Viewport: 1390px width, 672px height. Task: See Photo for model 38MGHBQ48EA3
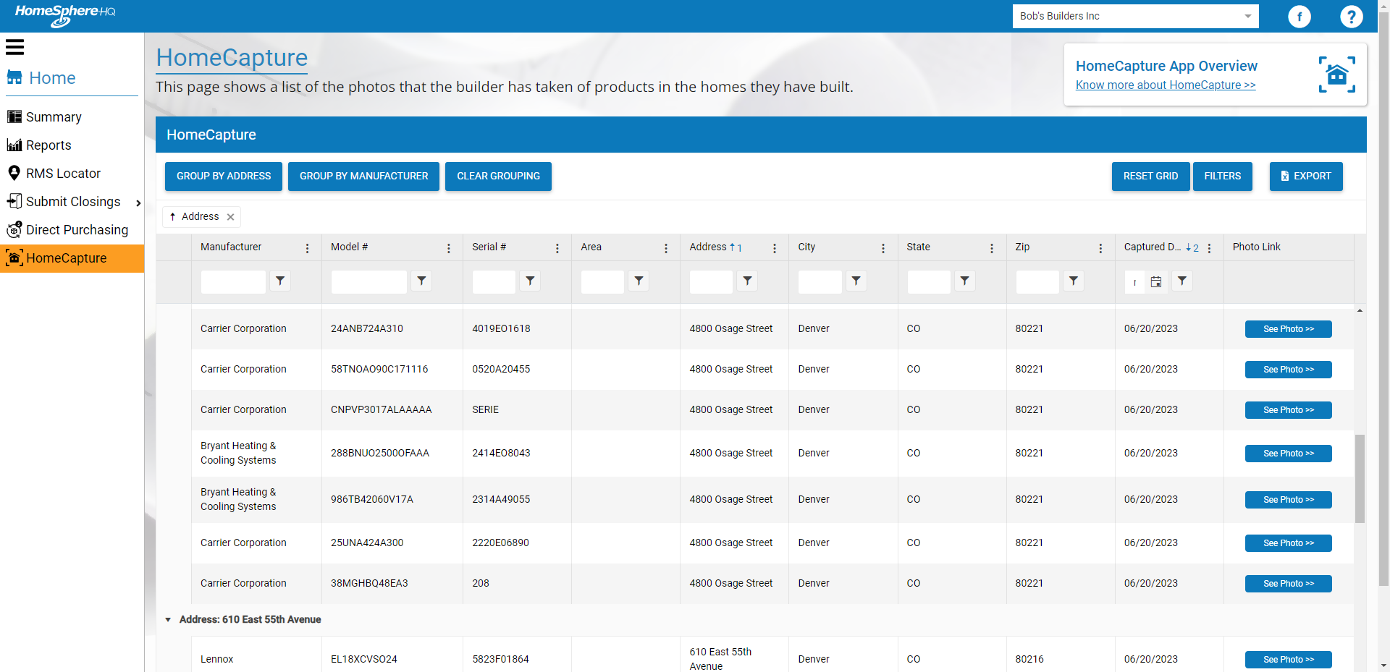1289,584
